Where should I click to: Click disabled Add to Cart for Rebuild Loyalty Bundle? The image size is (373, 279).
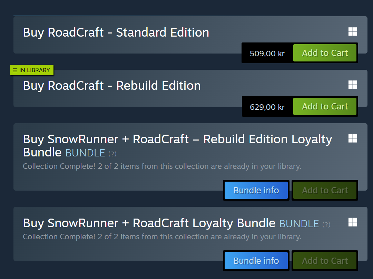click(x=325, y=190)
